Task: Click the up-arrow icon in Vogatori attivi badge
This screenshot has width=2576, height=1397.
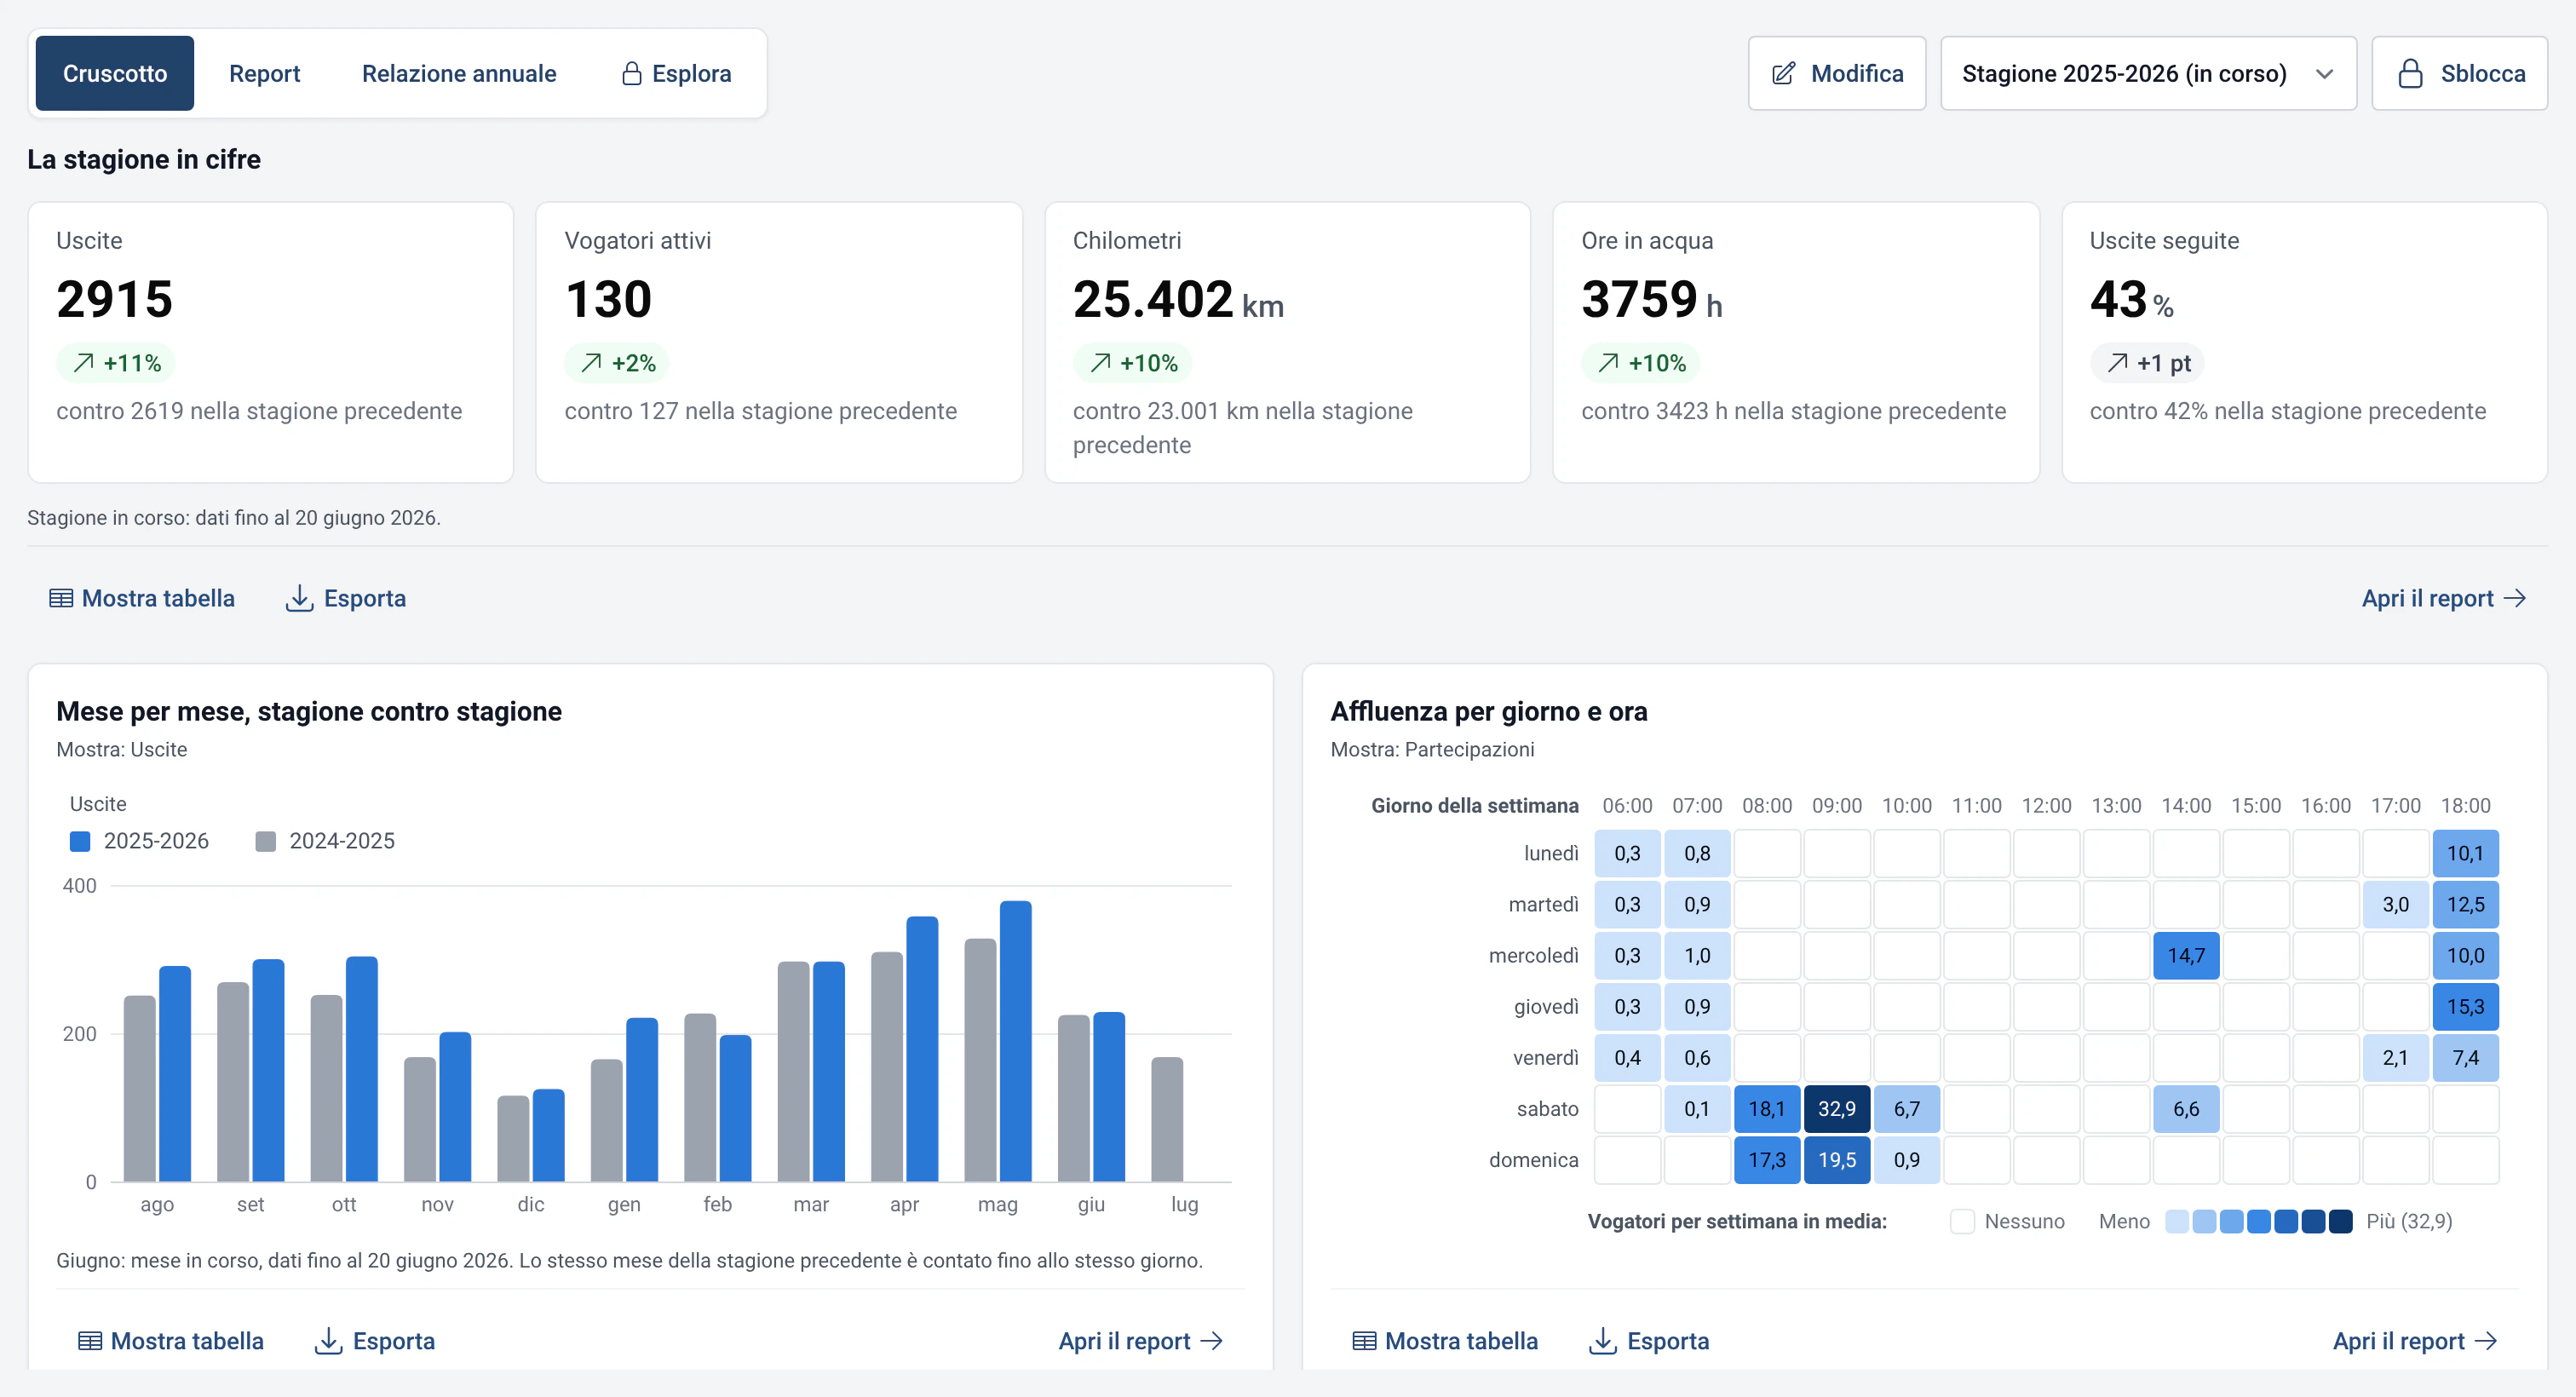Action: 591,363
